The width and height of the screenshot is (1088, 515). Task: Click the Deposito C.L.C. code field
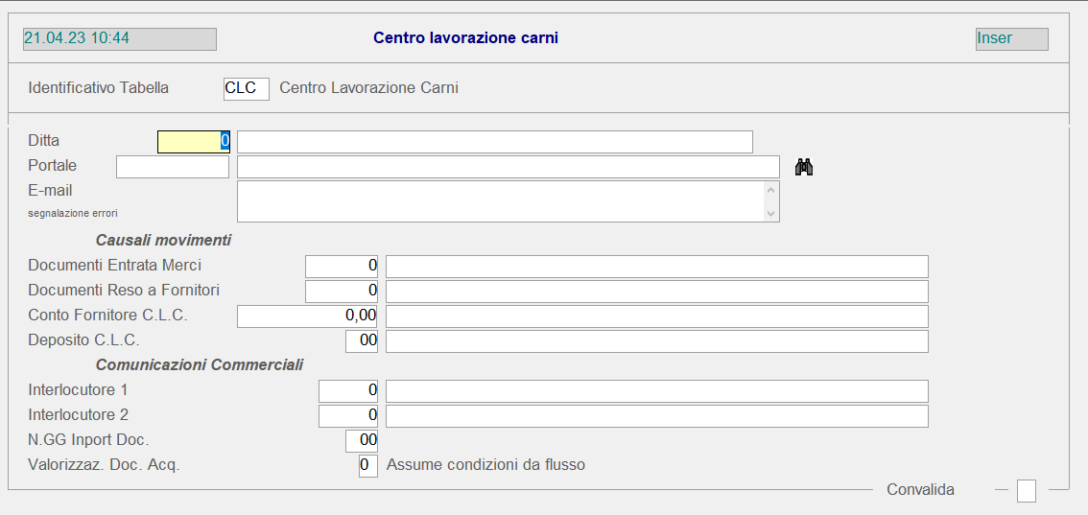[362, 341]
